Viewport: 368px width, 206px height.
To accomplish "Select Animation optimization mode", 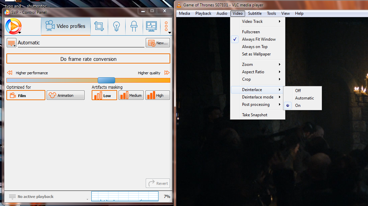I will coord(65,95).
